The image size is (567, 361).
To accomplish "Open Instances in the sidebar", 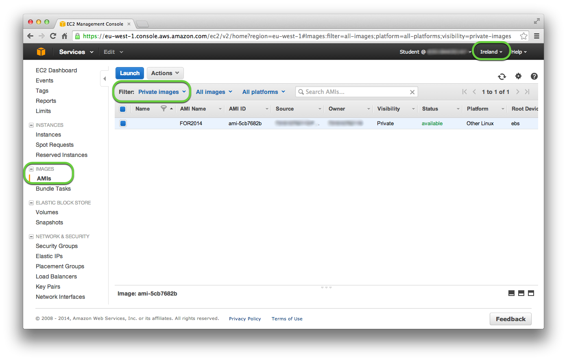I will 48,135.
